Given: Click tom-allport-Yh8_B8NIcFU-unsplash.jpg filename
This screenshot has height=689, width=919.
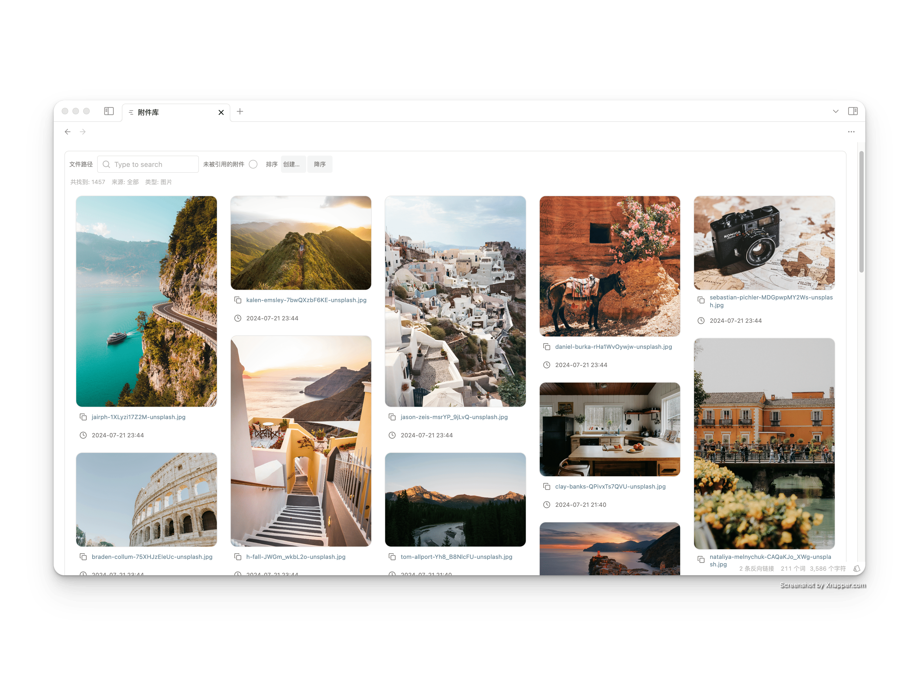Looking at the screenshot, I should [457, 556].
